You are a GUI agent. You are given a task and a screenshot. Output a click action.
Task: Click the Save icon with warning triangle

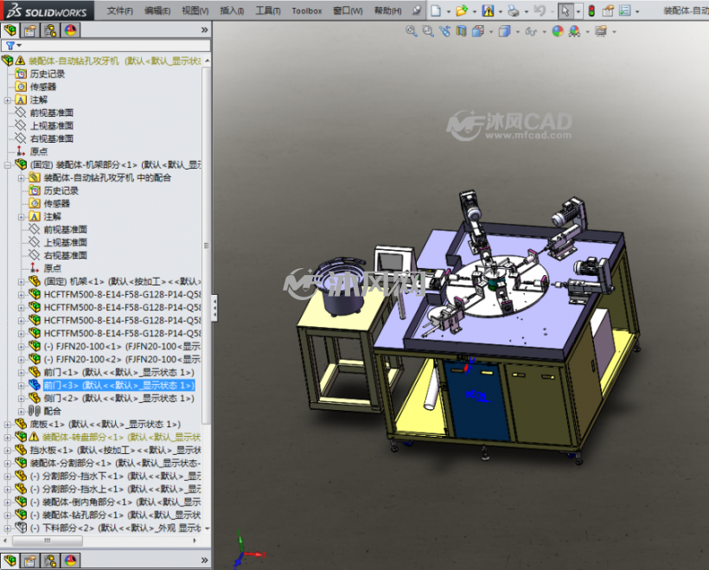[x=488, y=10]
